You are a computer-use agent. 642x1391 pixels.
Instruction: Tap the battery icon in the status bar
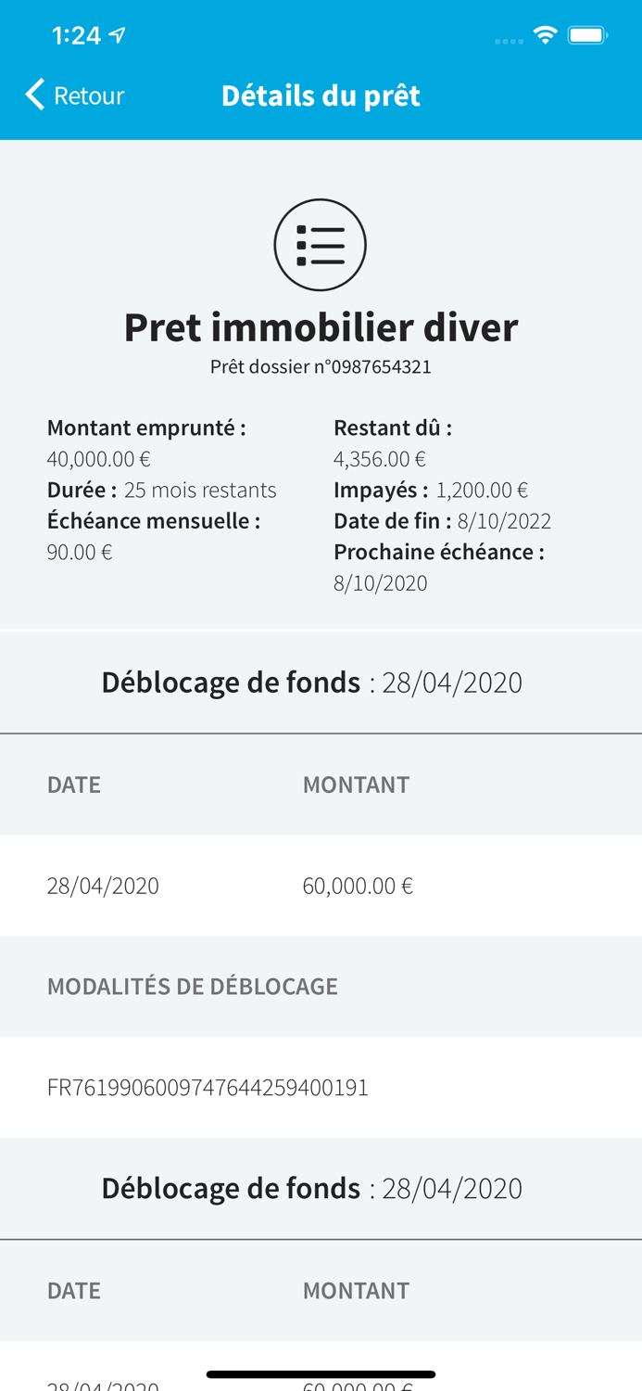tap(587, 34)
